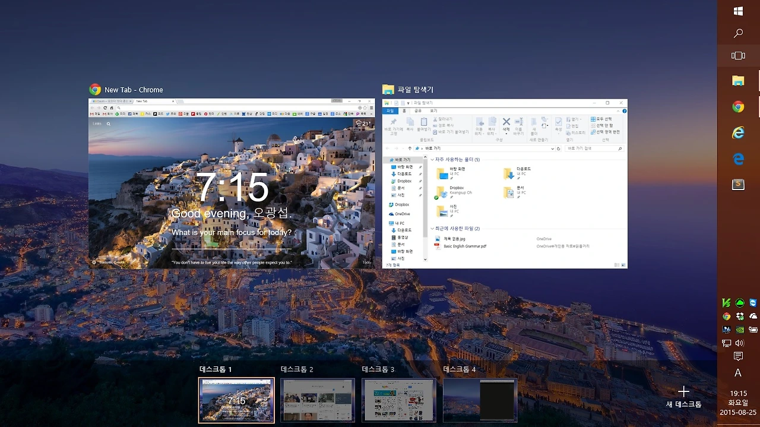This screenshot has width=760, height=427.
Task: Open the OneDrive cloud tray icon
Action: (753, 317)
